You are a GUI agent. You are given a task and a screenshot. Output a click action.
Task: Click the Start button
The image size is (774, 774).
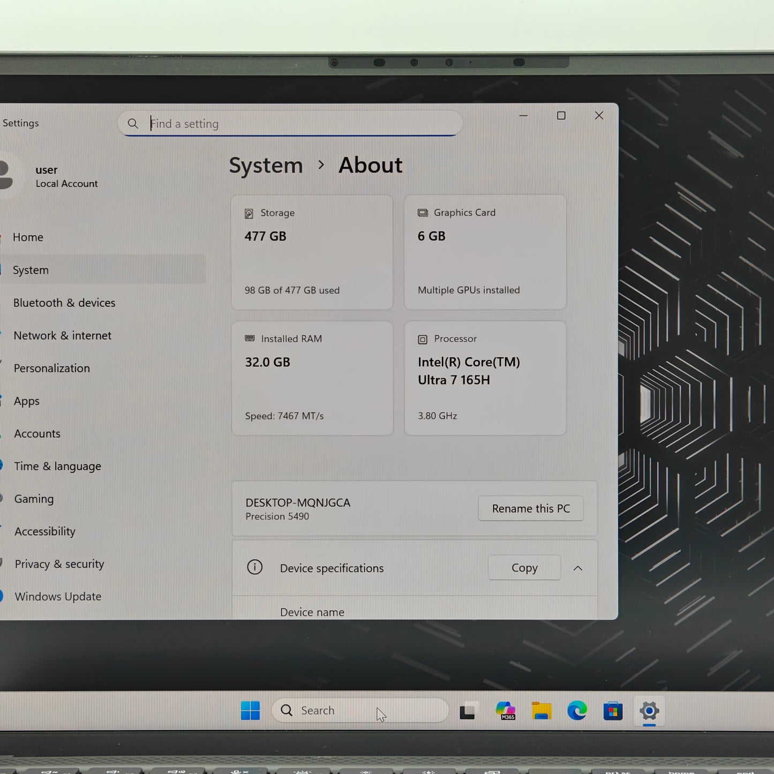(x=250, y=710)
